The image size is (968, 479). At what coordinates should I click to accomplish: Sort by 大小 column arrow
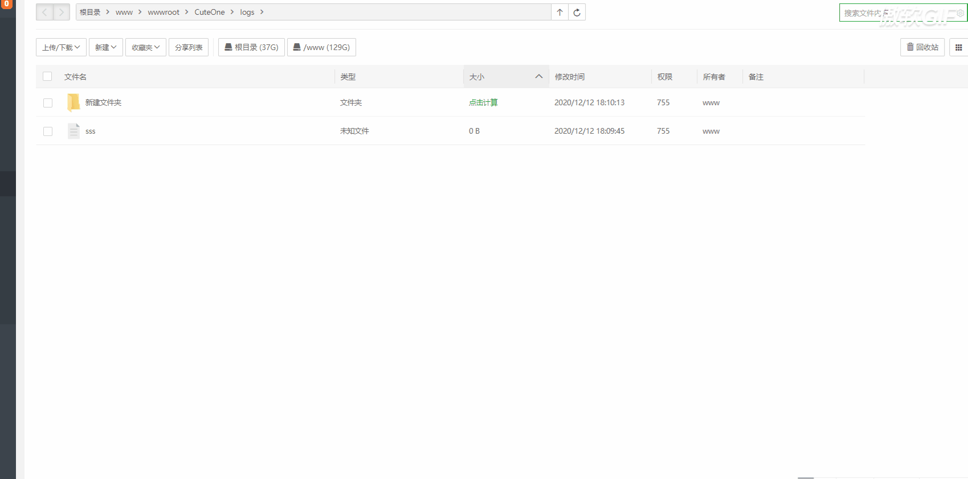(538, 76)
